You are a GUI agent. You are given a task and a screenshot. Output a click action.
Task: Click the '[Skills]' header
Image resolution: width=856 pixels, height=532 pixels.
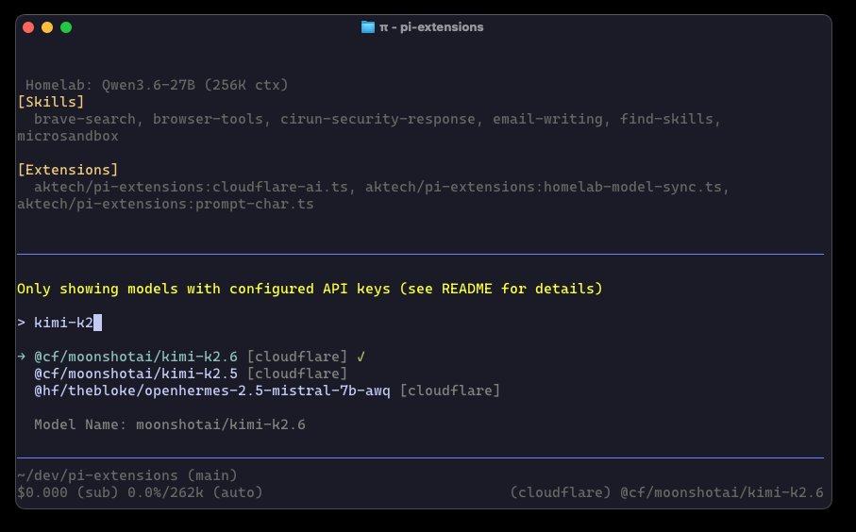pos(51,102)
